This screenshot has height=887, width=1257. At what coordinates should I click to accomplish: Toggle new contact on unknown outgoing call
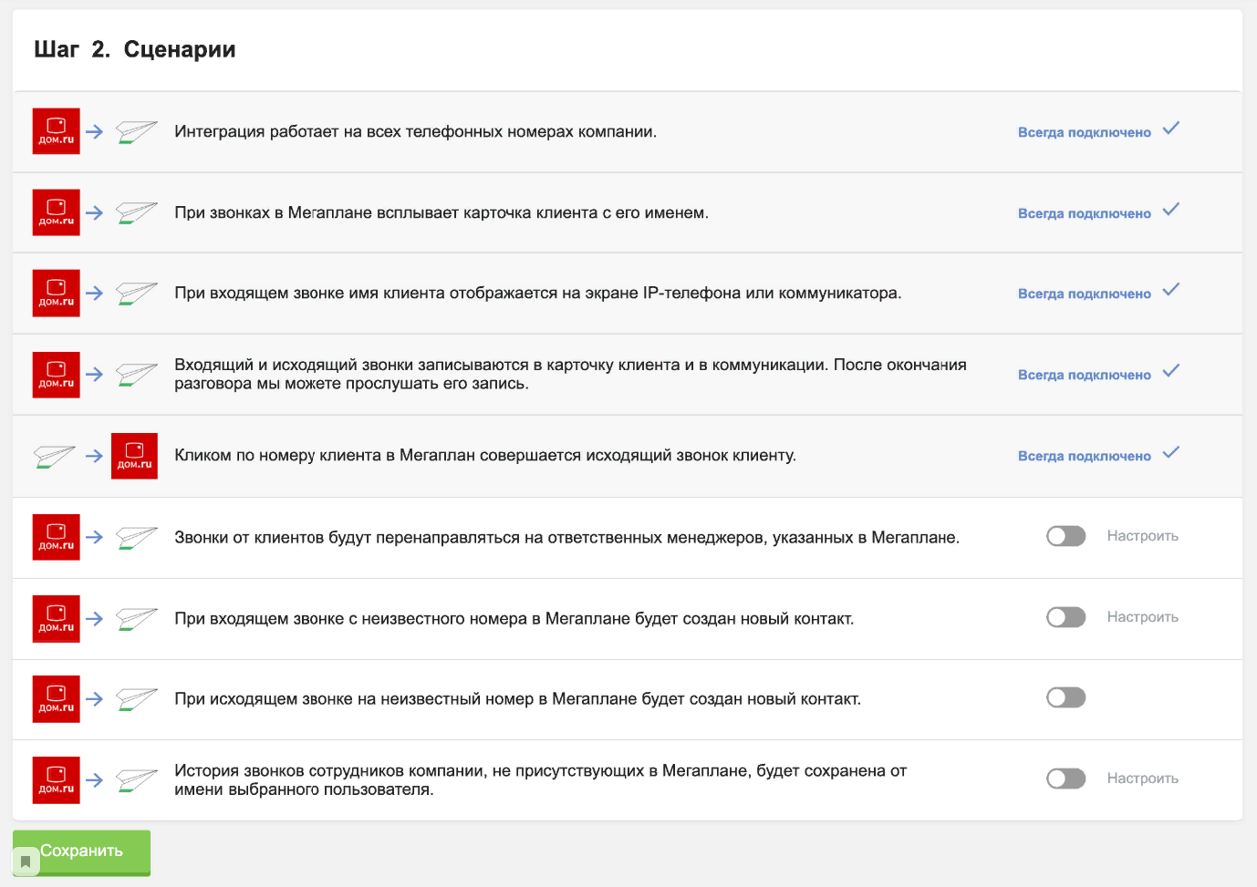[1065, 697]
